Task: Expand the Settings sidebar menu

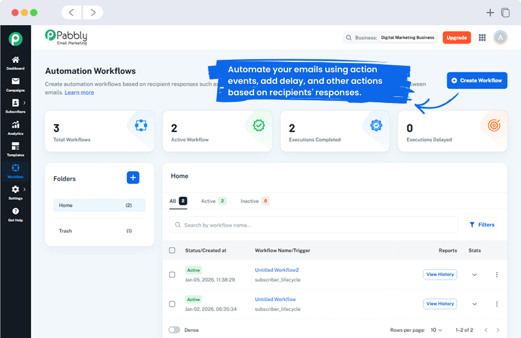Action: (15, 190)
